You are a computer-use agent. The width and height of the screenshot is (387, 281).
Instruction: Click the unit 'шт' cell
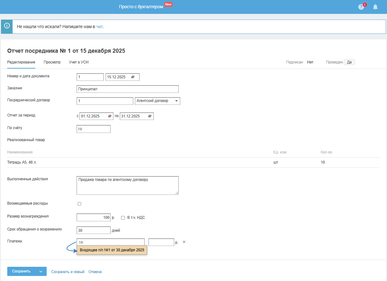point(276,162)
